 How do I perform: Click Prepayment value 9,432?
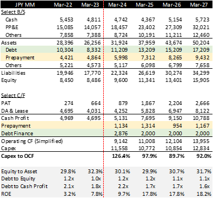(x=203, y=58)
